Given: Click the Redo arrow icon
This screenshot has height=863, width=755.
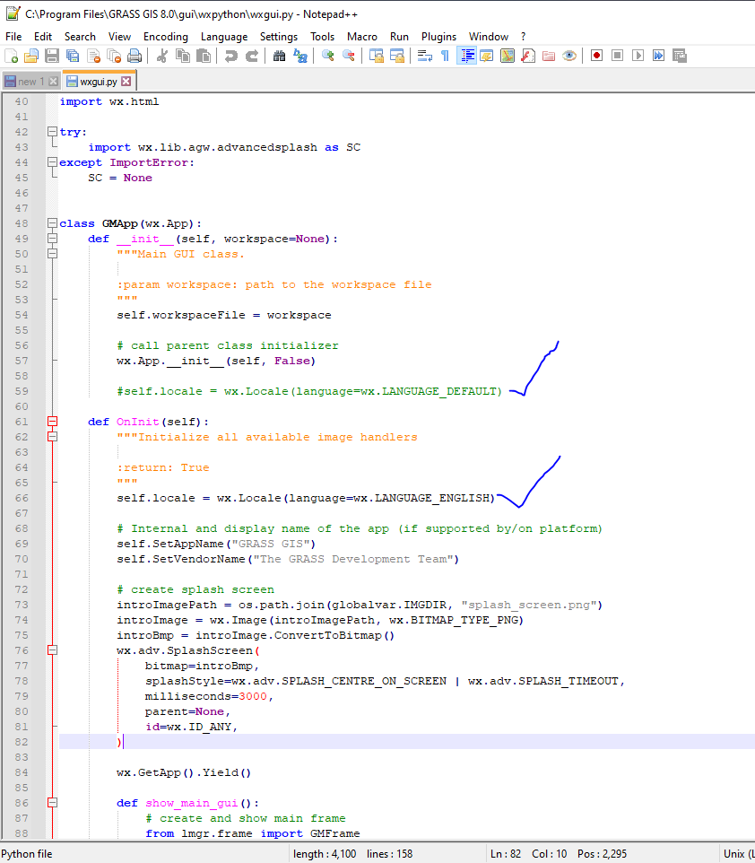Looking at the screenshot, I should 251,56.
